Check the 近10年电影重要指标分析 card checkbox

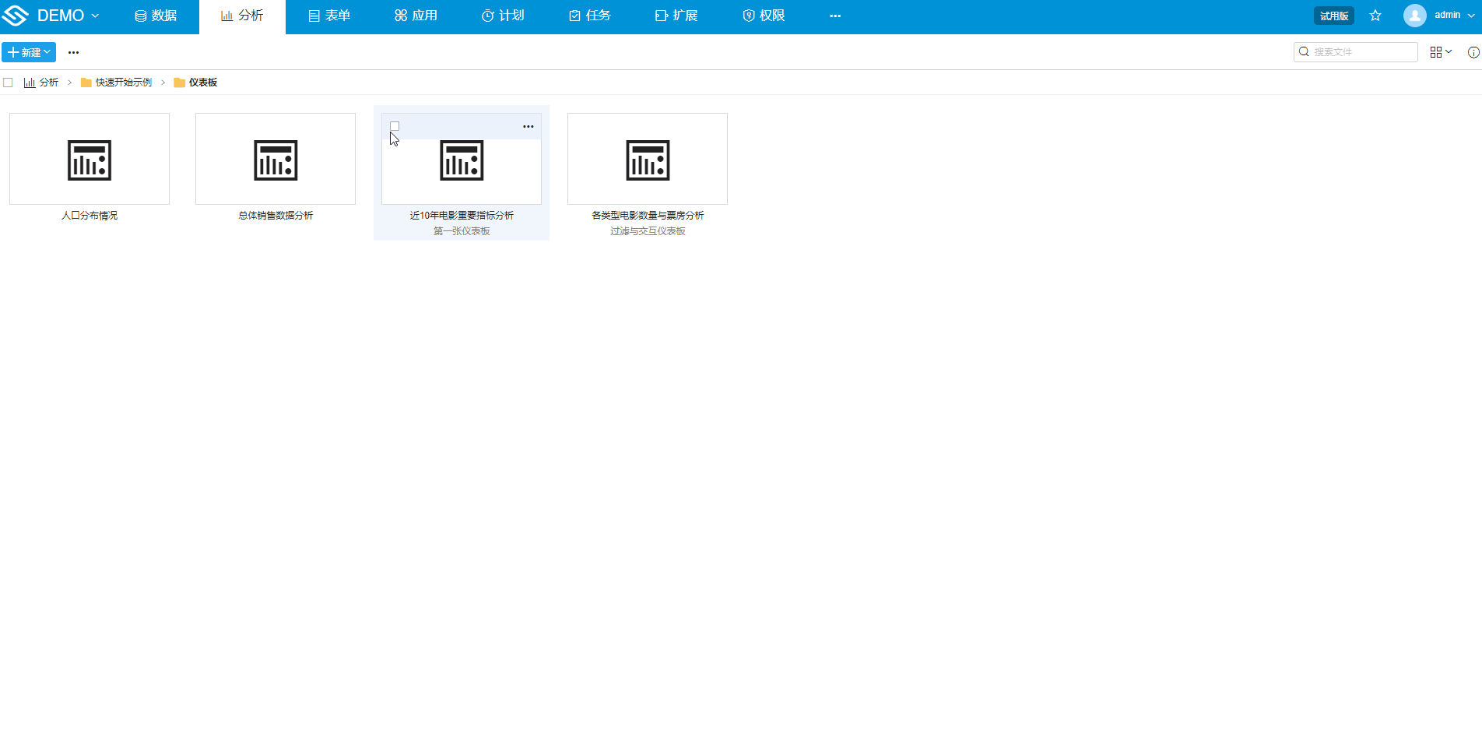click(395, 126)
